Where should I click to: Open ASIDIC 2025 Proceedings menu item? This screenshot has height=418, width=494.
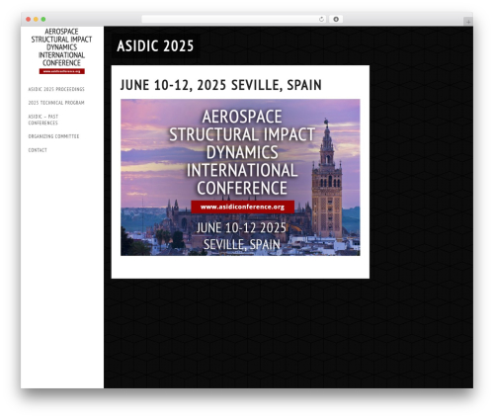coord(56,89)
